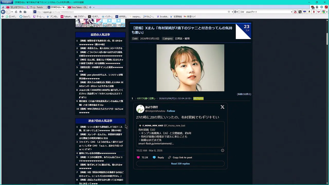Image resolution: width=329 pixels, height=185 pixels.
Task: Switch to the ゲーム - Twitch tab
Action: [x=36, y=7]
